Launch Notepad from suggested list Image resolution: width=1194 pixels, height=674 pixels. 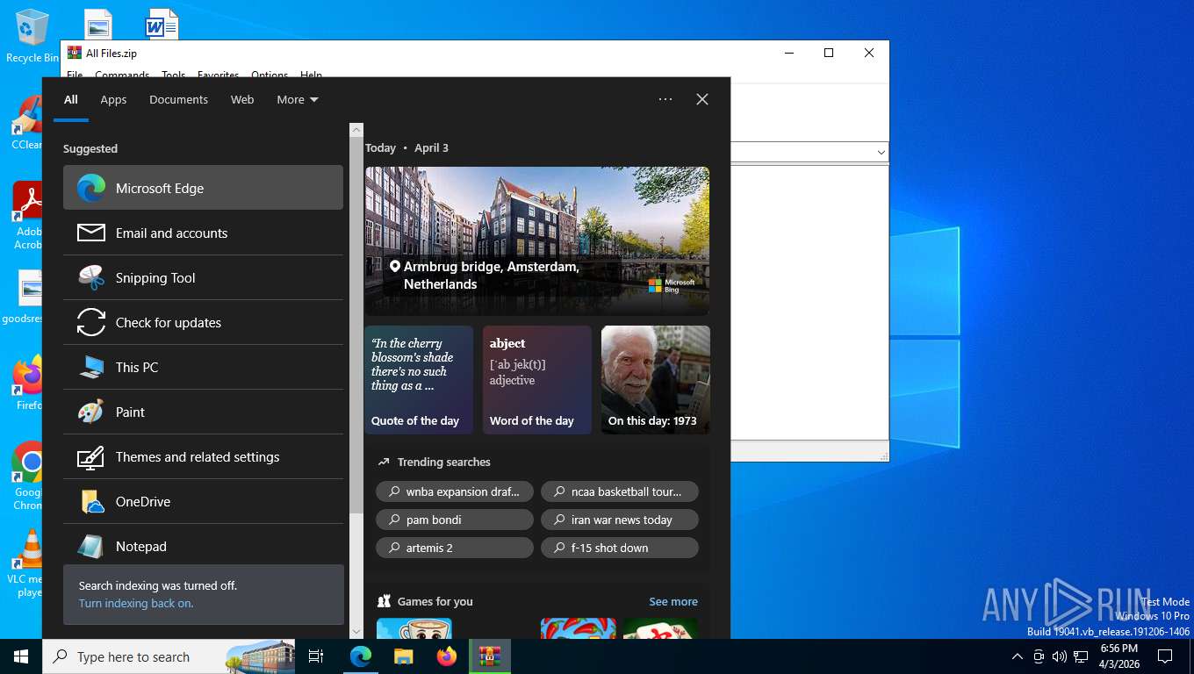203,546
